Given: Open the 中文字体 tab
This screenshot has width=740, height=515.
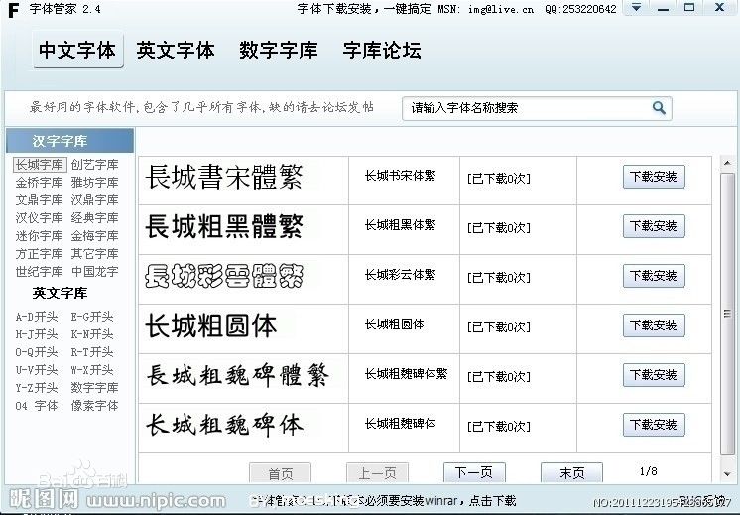Looking at the screenshot, I should click(x=77, y=51).
